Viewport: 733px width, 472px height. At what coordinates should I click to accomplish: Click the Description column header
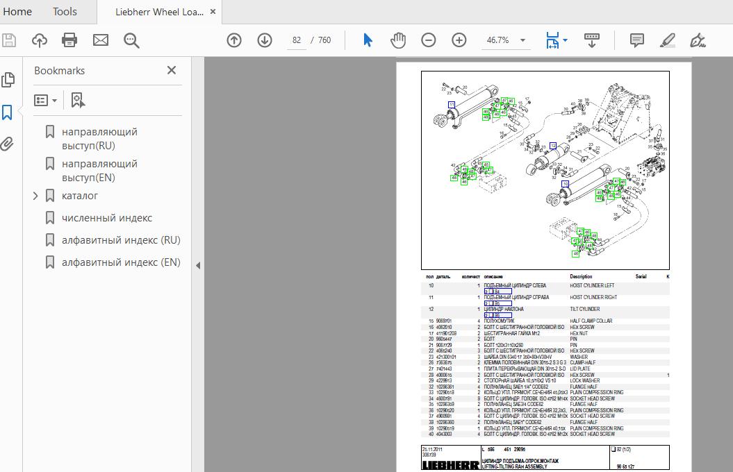581,276
